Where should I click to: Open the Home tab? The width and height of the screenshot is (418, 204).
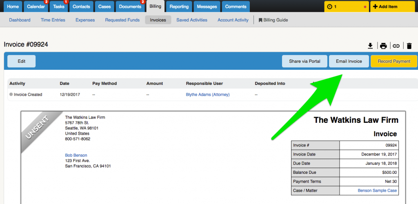click(13, 7)
